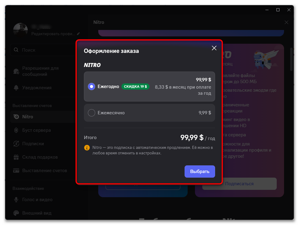
Task: Click the server boost gem icon
Action: tap(16, 130)
